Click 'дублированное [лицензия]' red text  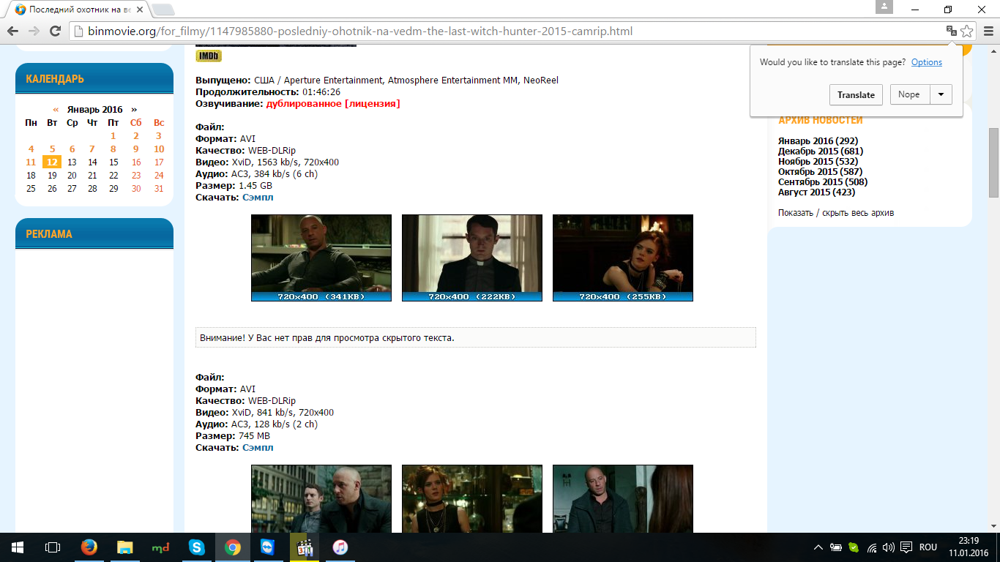coord(333,104)
